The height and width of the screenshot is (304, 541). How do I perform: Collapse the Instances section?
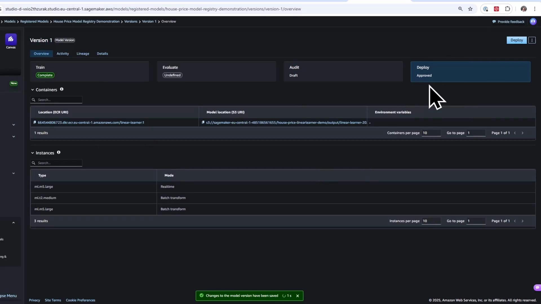(x=32, y=153)
